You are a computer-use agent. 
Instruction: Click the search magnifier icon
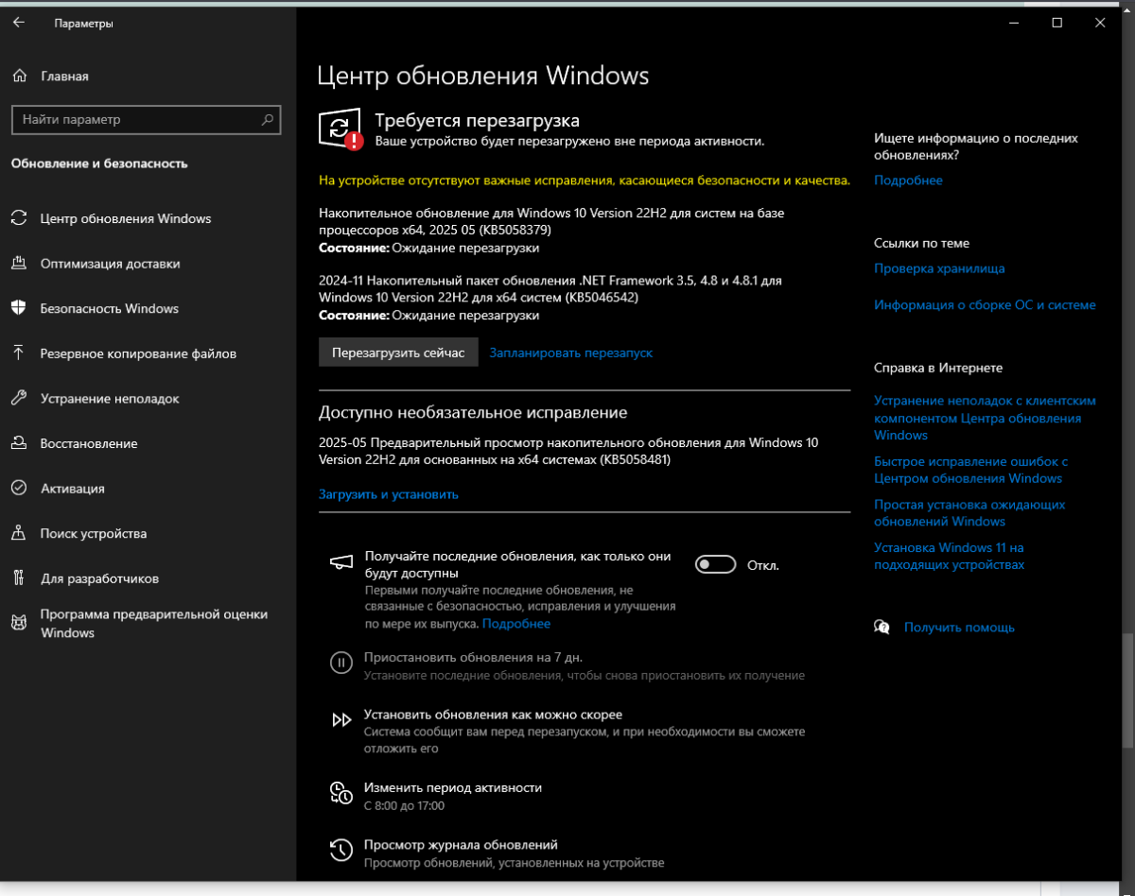pos(268,120)
